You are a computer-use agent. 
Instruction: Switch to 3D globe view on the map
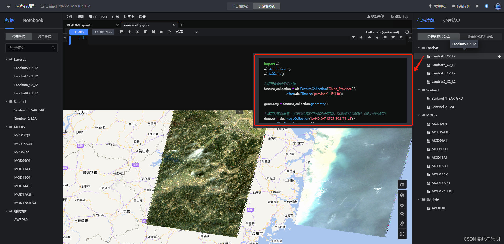pos(402,195)
